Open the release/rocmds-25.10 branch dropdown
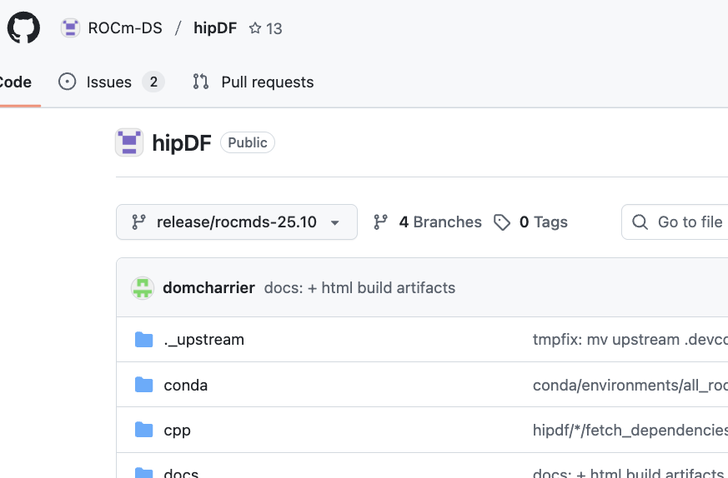Screen dimensions: 728x478 (x=237, y=222)
